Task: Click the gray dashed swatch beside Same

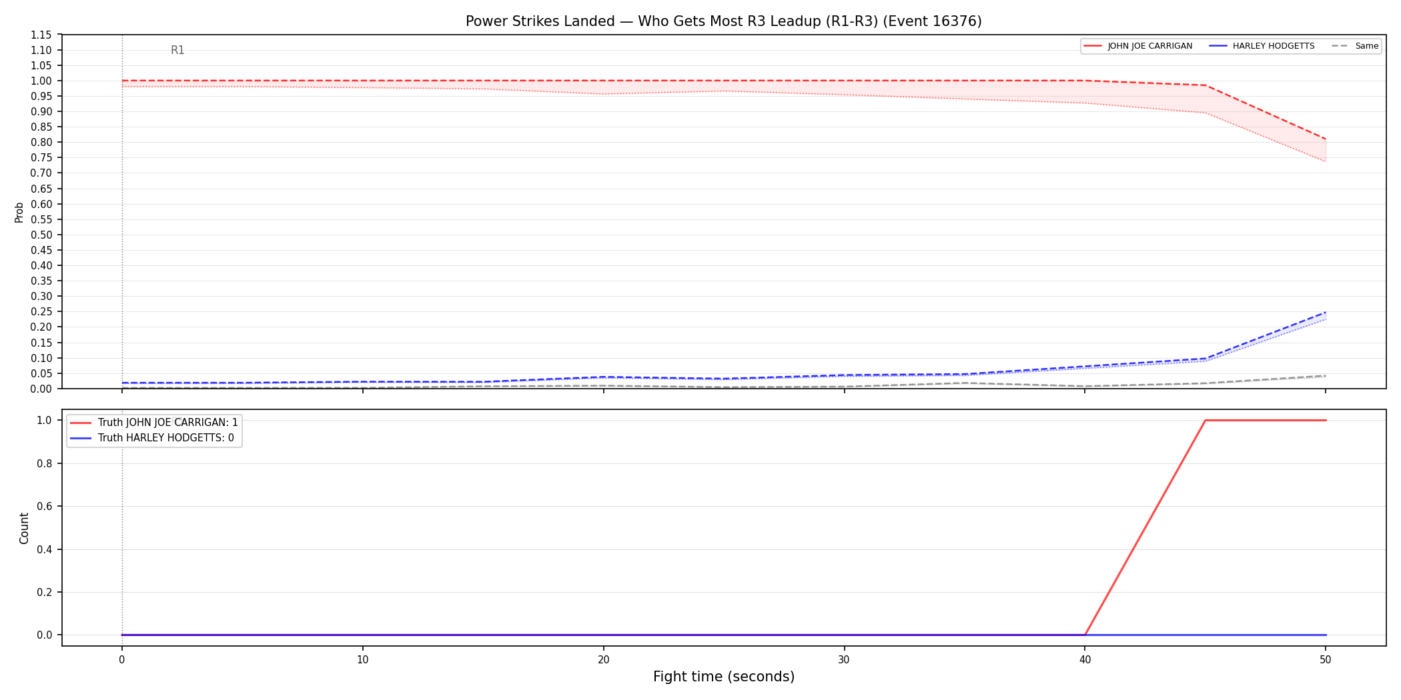Action: 1340,46
